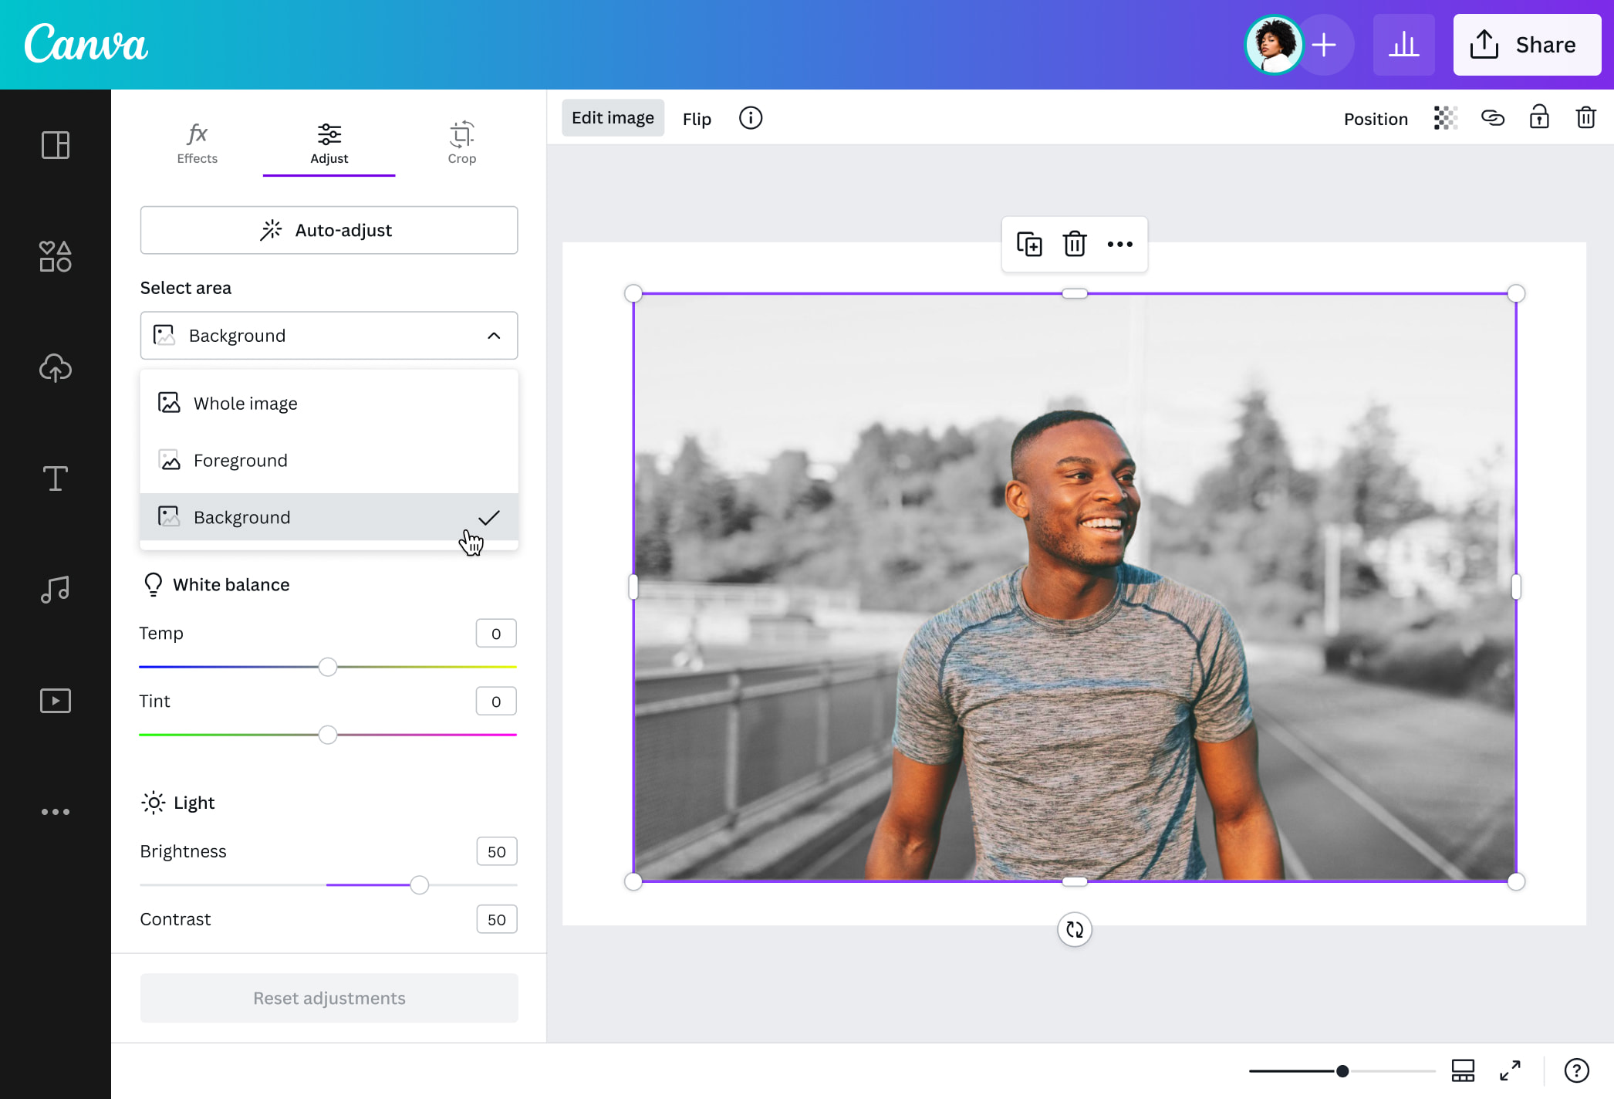Switch to the Effects tab
Screen dimensions: 1614x1099
[197, 143]
